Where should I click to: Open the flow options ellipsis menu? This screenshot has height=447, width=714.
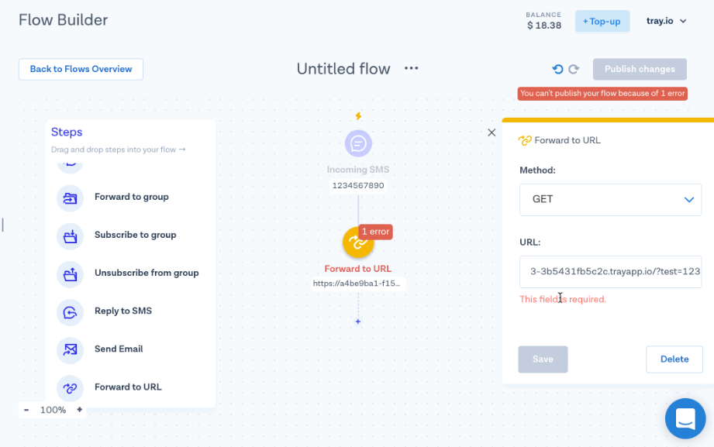coord(411,69)
